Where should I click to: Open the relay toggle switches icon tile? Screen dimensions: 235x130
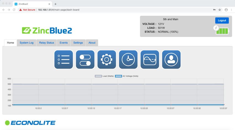(85, 59)
